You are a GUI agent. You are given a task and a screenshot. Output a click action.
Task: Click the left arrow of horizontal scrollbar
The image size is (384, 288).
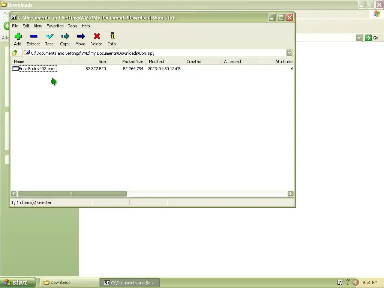[14, 194]
